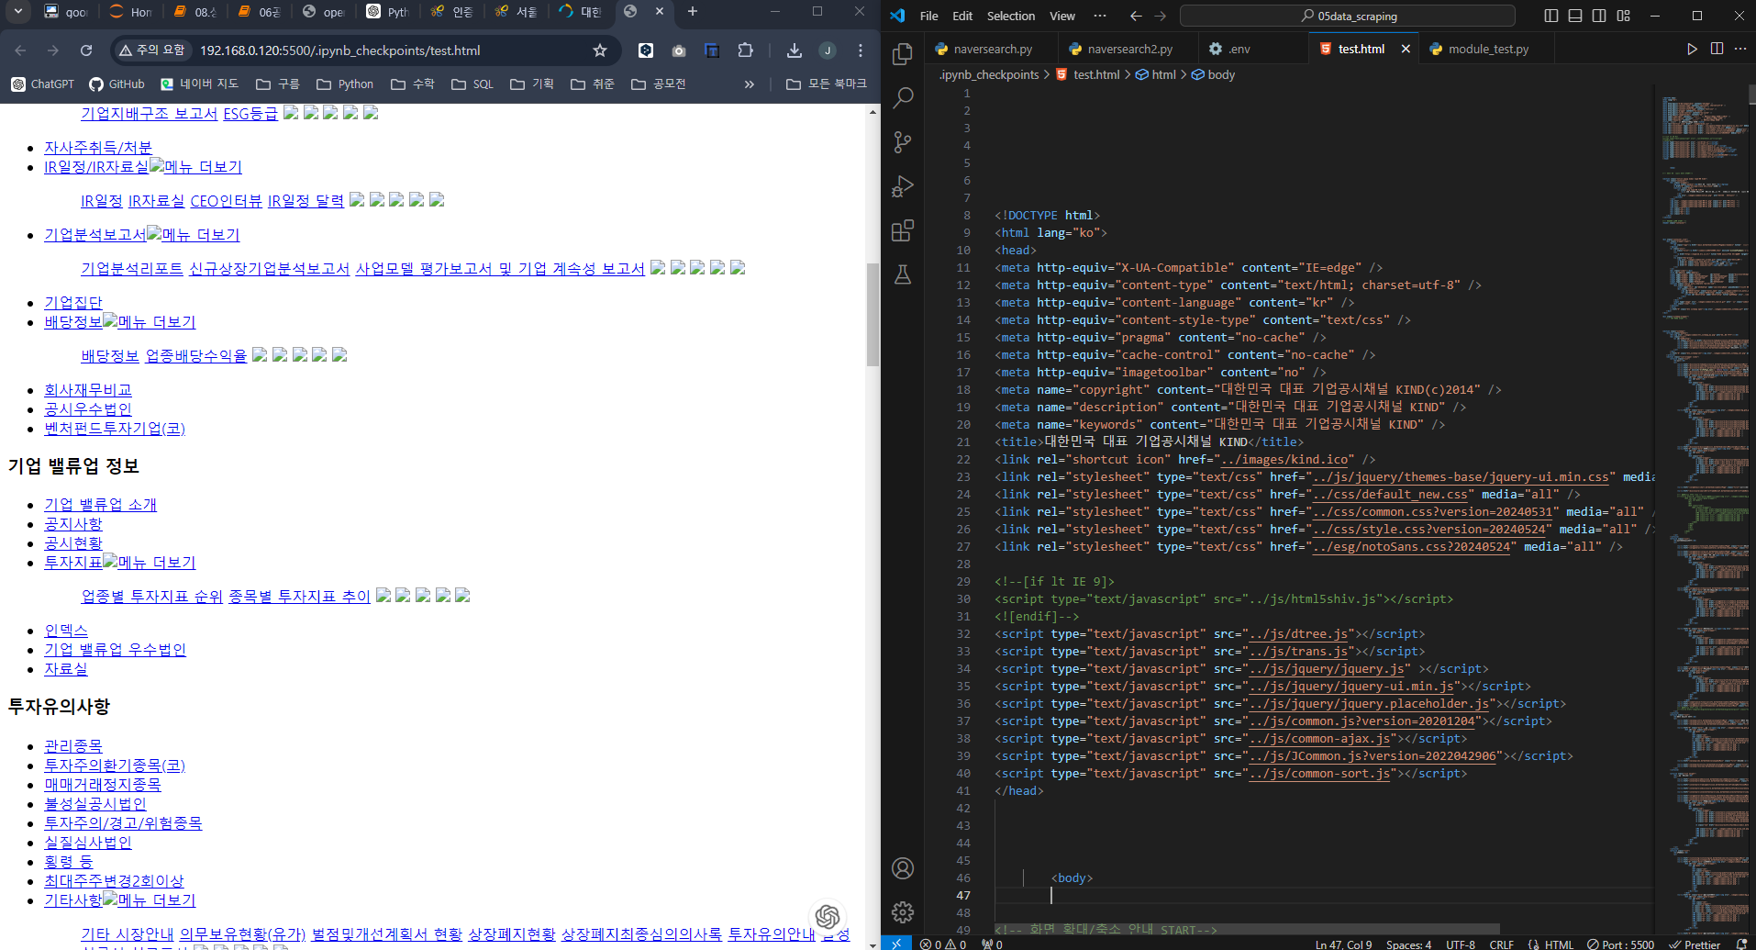Click the 기업집단 link
The image size is (1756, 950).
pos(73,303)
